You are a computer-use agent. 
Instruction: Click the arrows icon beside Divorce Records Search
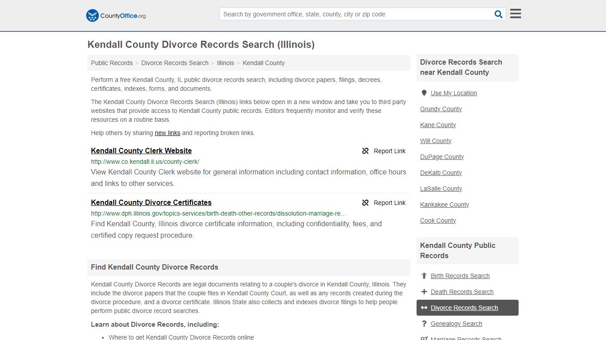tap(424, 308)
